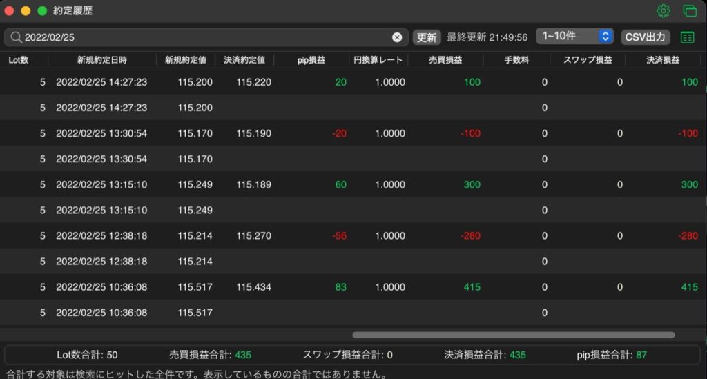
Task: Click the 売買損益 column header
Action: [445, 60]
